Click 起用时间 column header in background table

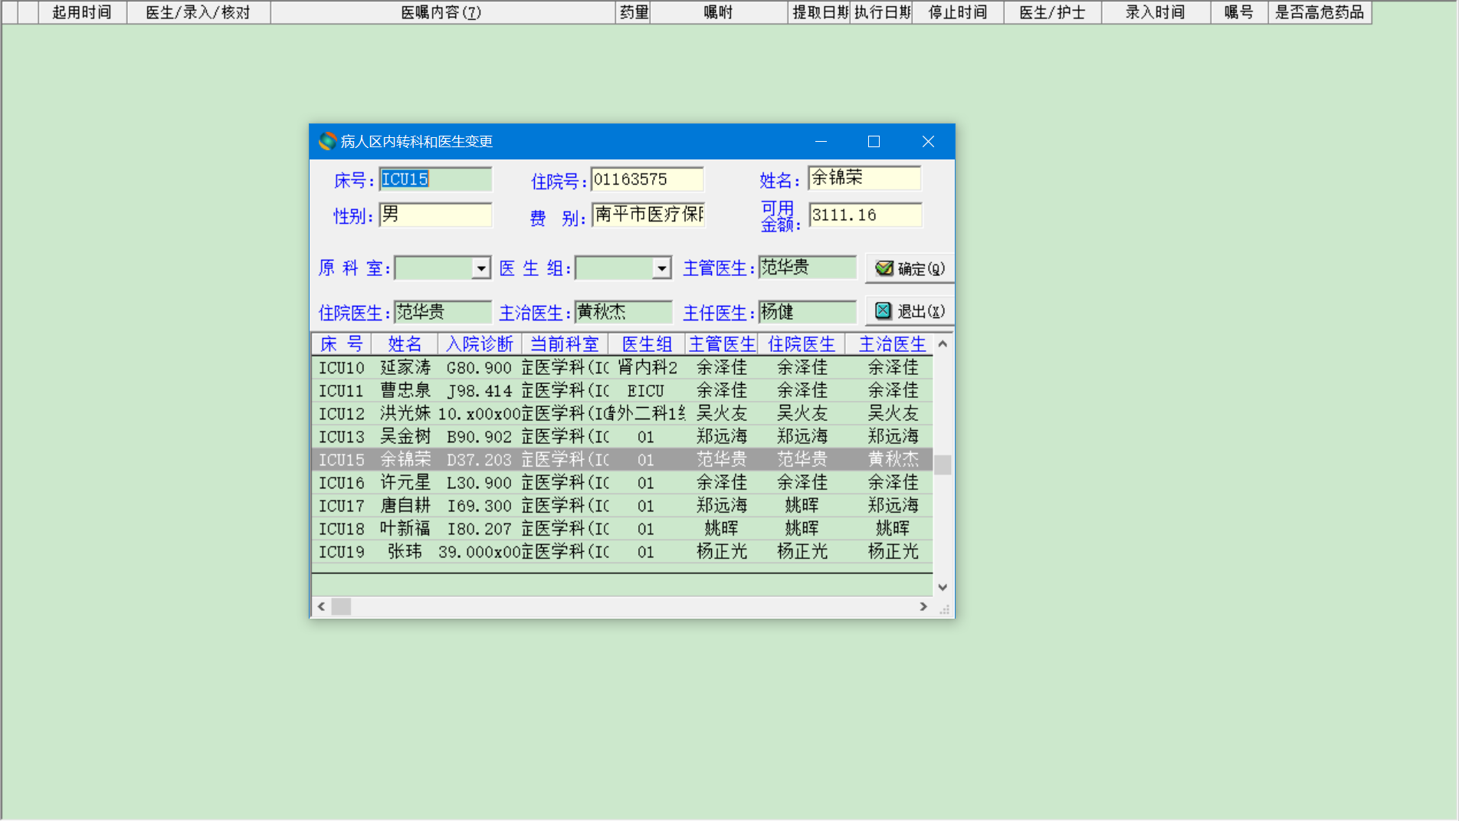(x=82, y=12)
